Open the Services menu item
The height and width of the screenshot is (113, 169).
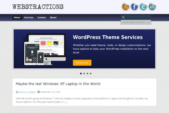(x=29, y=18)
